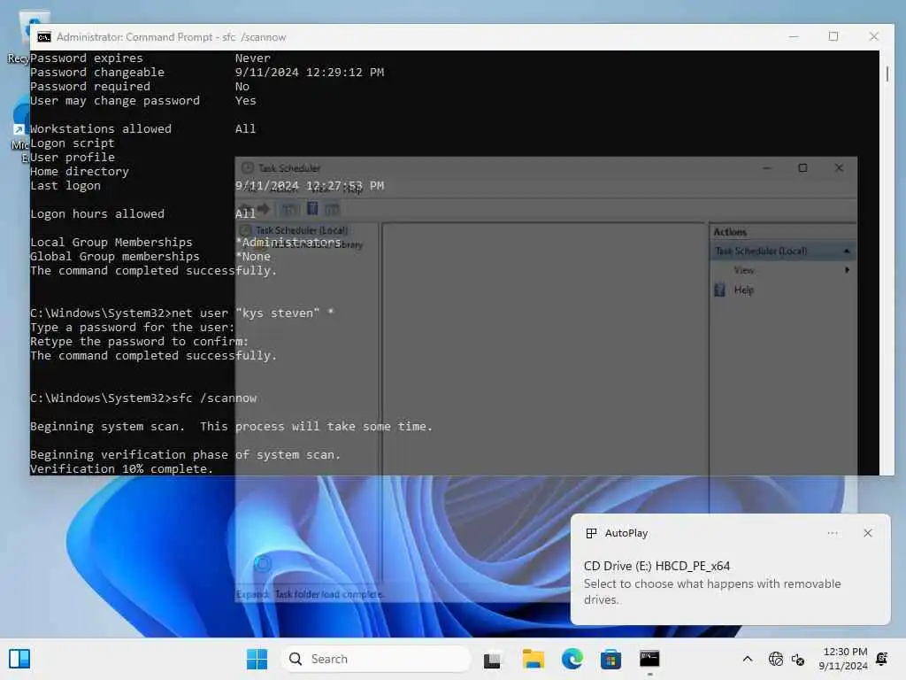The width and height of the screenshot is (906, 680).
Task: Open Microsoft Store from the taskbar
Action: [x=610, y=659]
